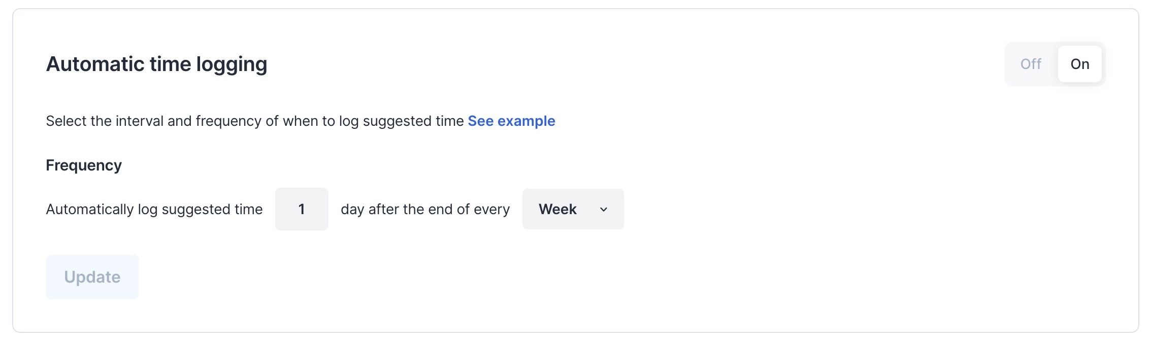Click the "day after the end of every" text
1151x341 pixels.
[425, 209]
